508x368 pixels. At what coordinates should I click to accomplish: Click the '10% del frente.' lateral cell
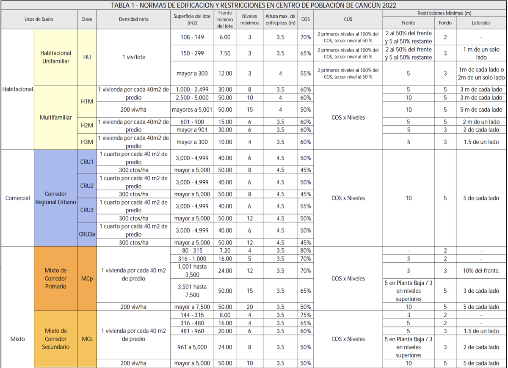point(481,271)
